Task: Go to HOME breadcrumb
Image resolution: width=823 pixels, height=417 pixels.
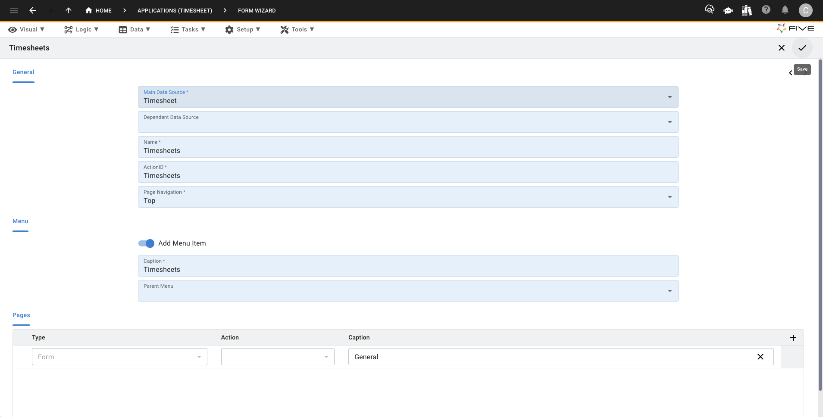Action: (98, 10)
